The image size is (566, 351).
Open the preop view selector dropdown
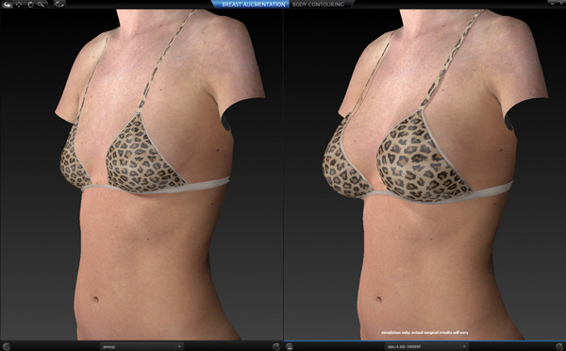point(141,346)
